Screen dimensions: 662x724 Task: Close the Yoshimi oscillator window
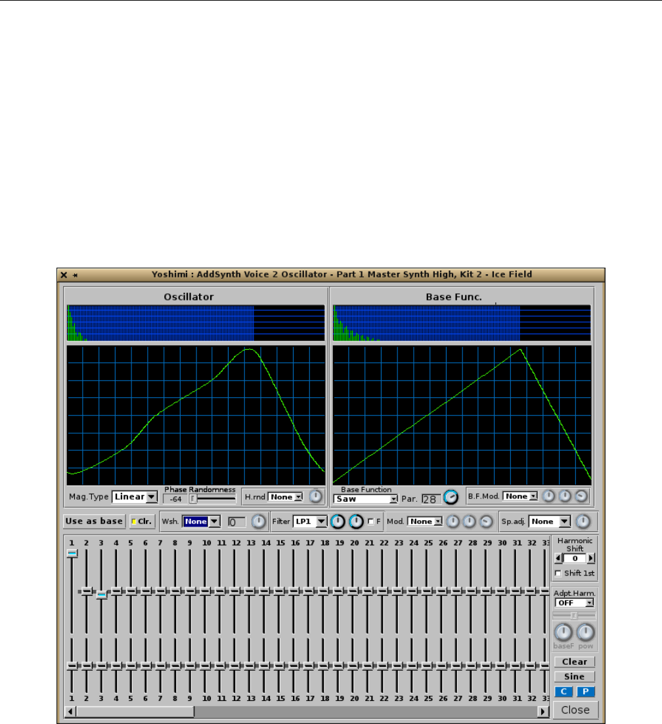click(x=64, y=275)
